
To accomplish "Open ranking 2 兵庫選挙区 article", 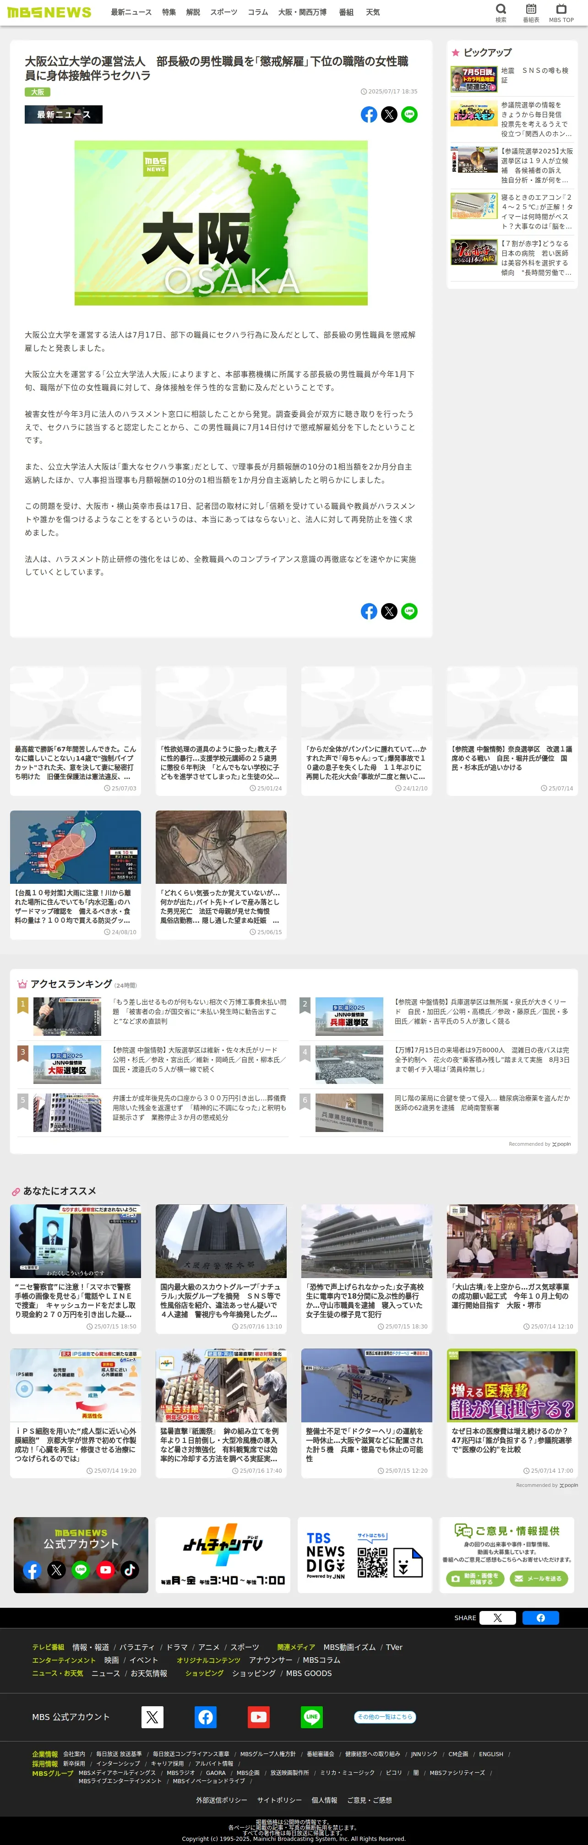I will (436, 1016).
